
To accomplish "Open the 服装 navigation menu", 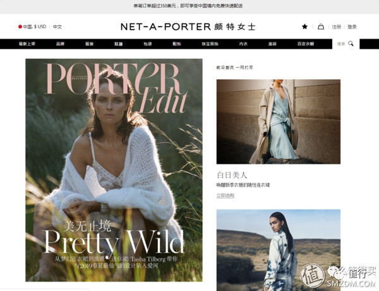I will click(x=90, y=44).
